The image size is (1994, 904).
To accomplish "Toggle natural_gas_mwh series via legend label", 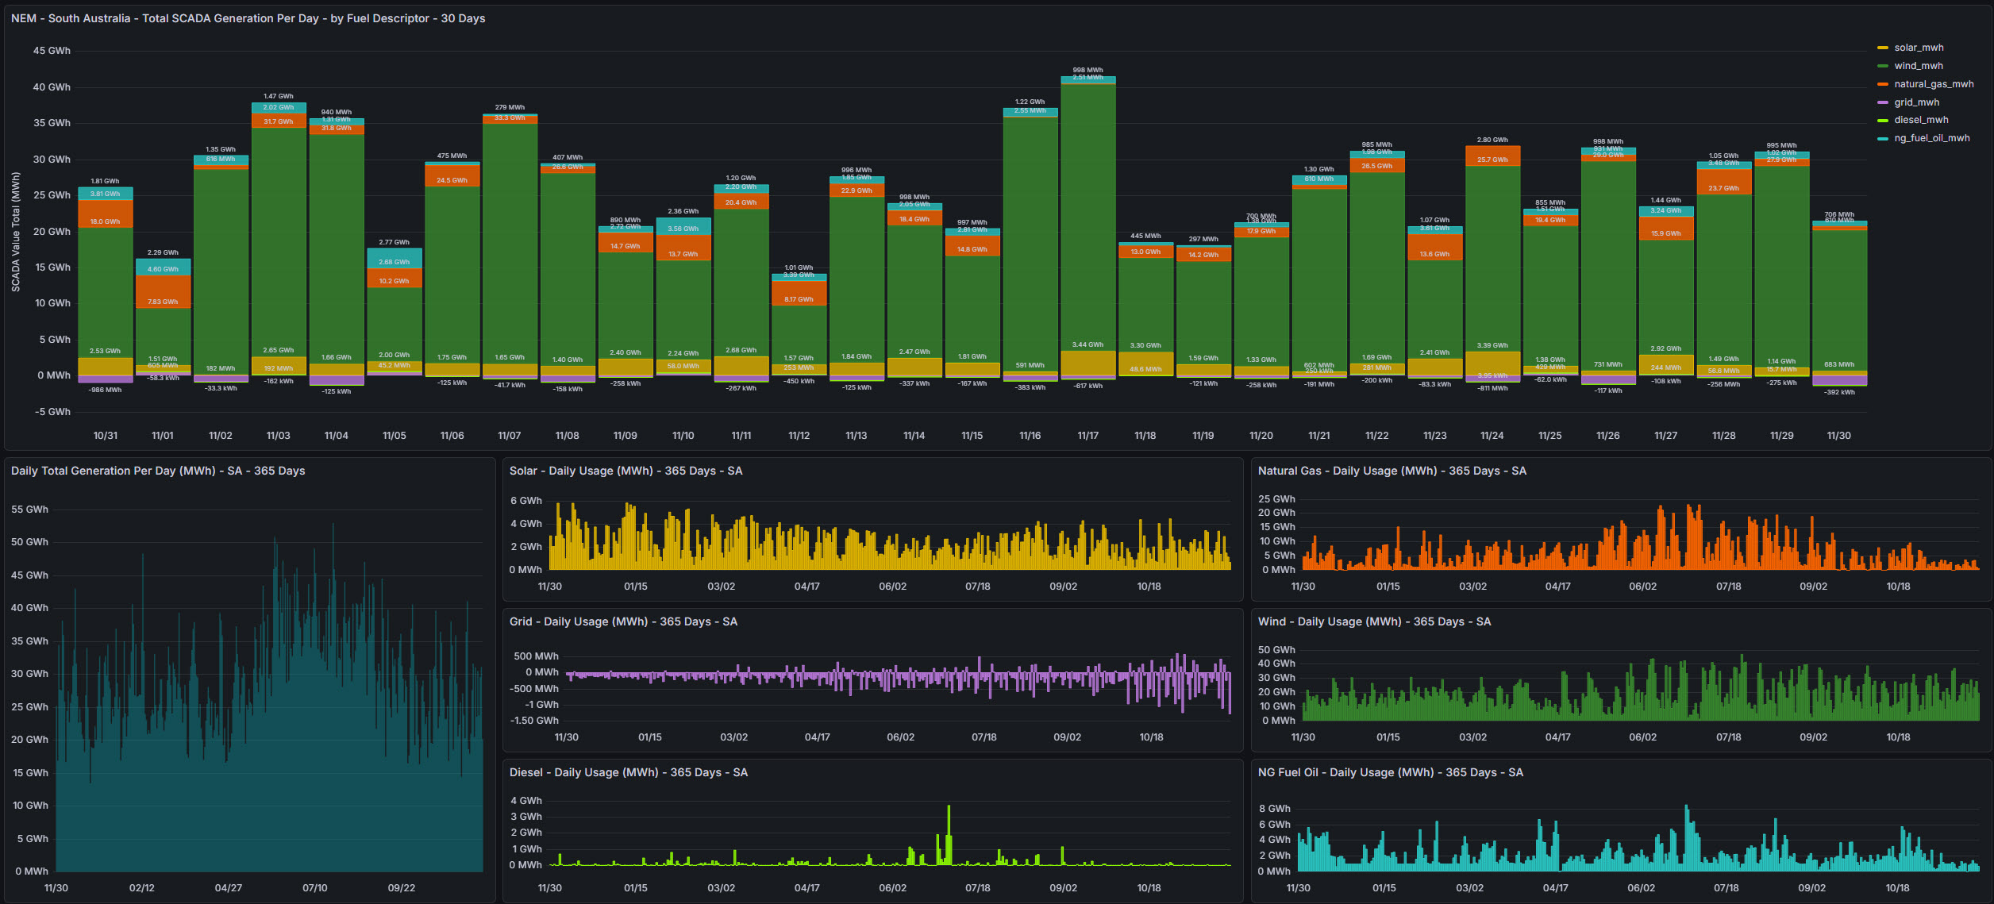I will (1933, 84).
